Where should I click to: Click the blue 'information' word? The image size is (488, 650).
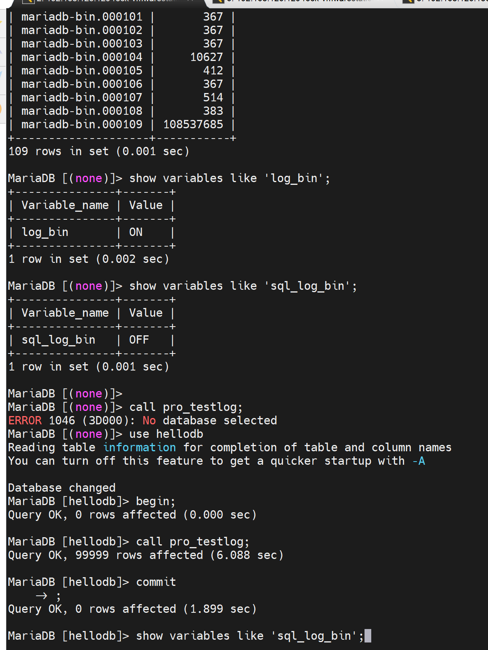[139, 447]
